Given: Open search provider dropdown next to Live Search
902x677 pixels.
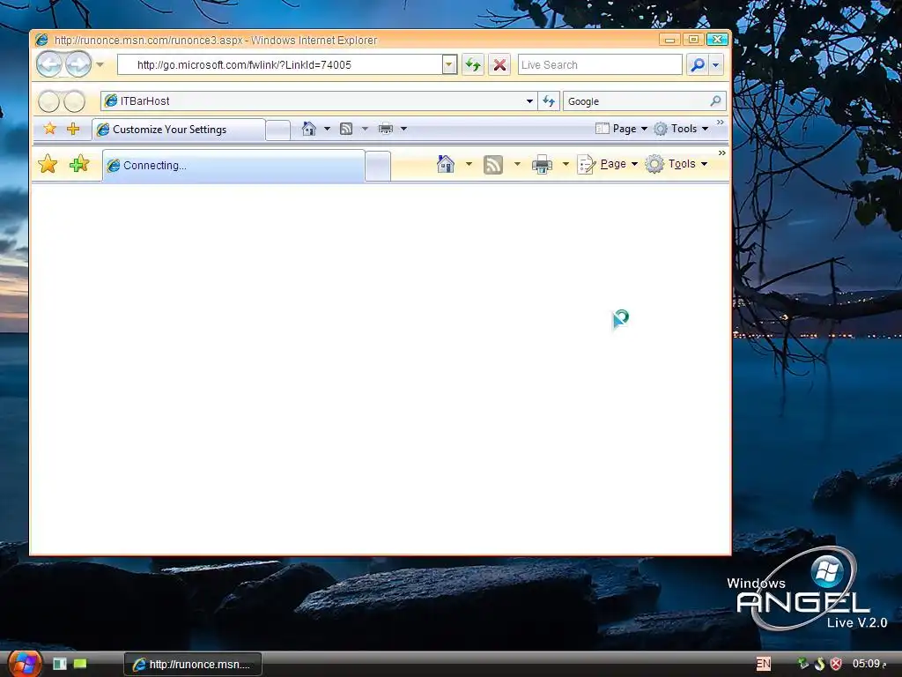Looking at the screenshot, I should pyautogui.click(x=715, y=64).
